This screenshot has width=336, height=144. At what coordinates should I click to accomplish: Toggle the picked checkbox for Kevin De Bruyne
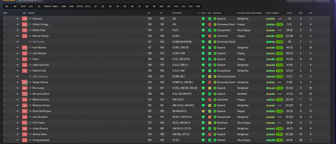pyautogui.click(x=4, y=111)
